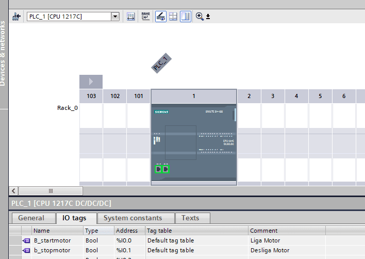Click the second green PROFINET port on CPU
The width and height of the screenshot is (365, 259).
165,169
